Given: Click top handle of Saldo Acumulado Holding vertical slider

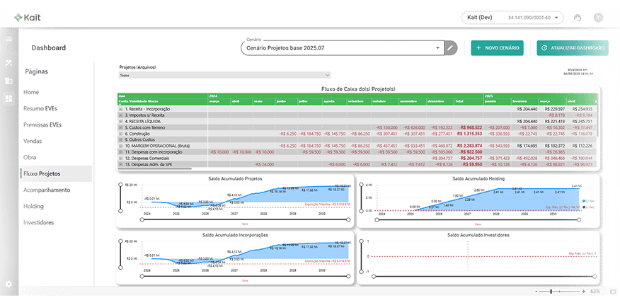Looking at the screenshot, I should tap(361, 185).
